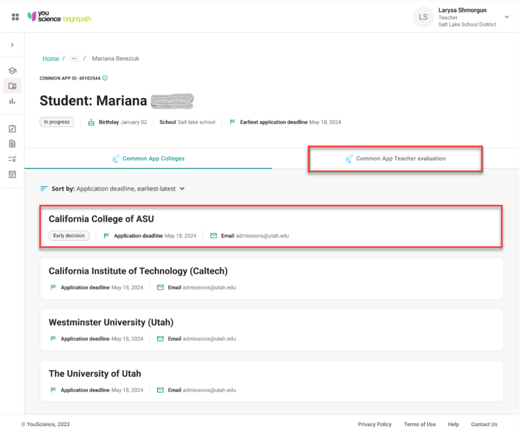Open the bar chart reports icon
The height and width of the screenshot is (430, 522).
[x=12, y=101]
